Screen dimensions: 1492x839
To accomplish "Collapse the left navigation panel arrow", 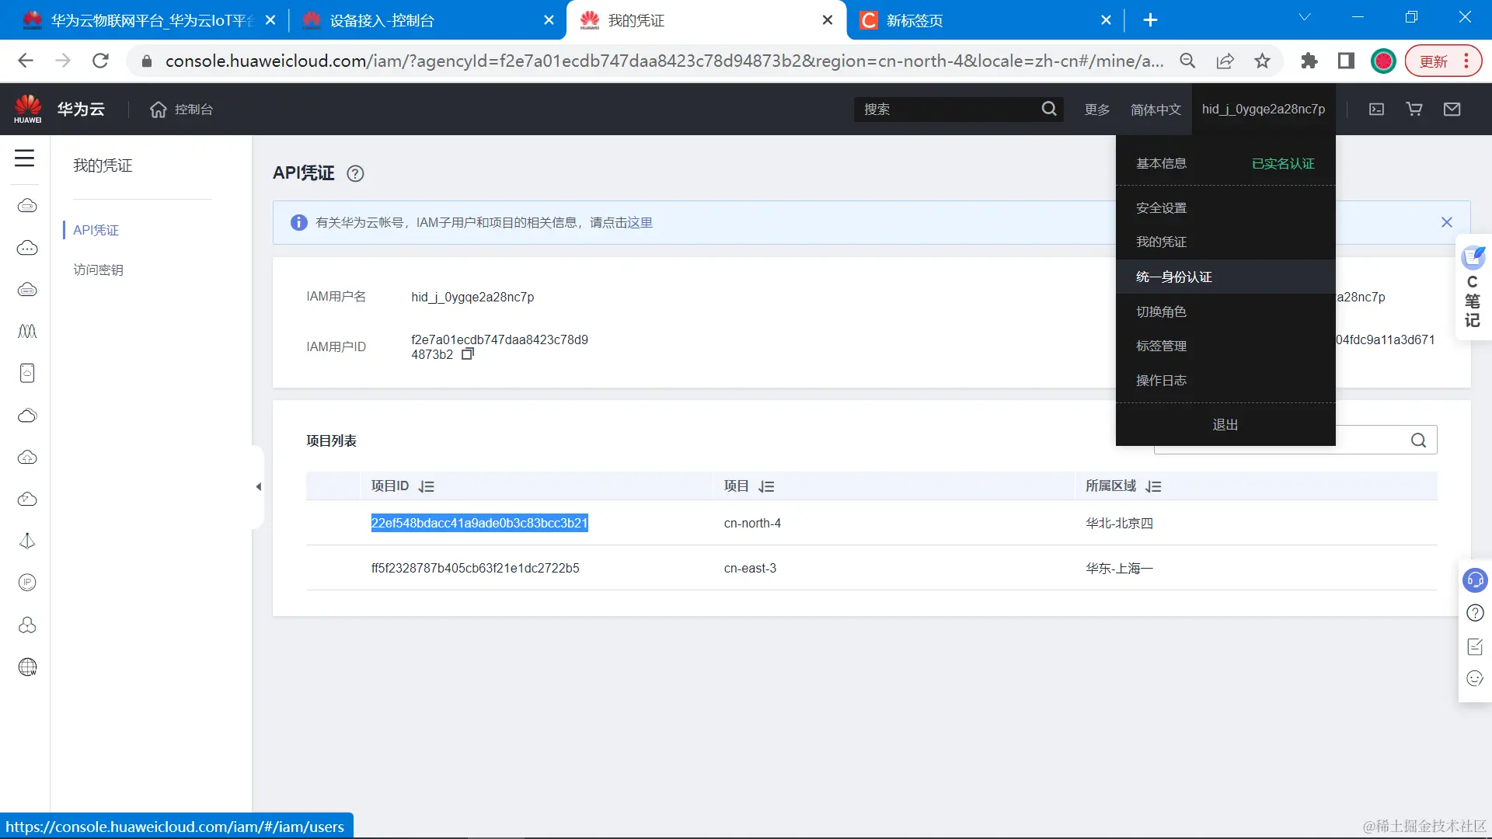I will 258,487.
